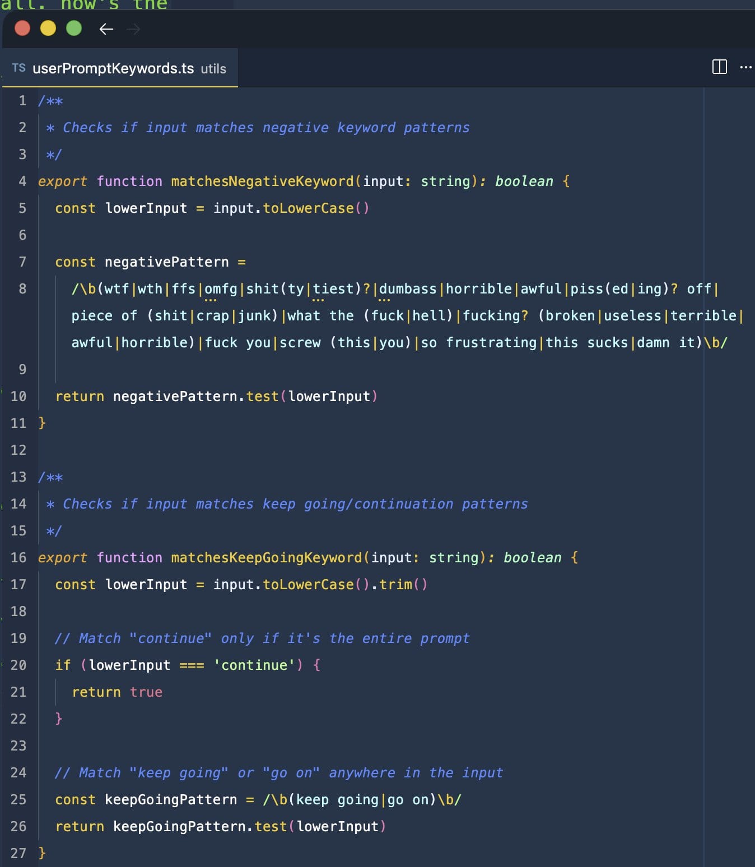Click the 'continue' string literal on line 20

[254, 665]
